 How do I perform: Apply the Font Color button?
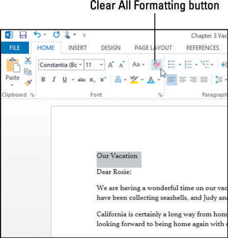(x=151, y=80)
